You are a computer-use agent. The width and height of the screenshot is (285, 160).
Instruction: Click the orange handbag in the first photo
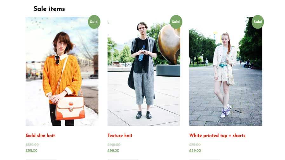[70, 108]
